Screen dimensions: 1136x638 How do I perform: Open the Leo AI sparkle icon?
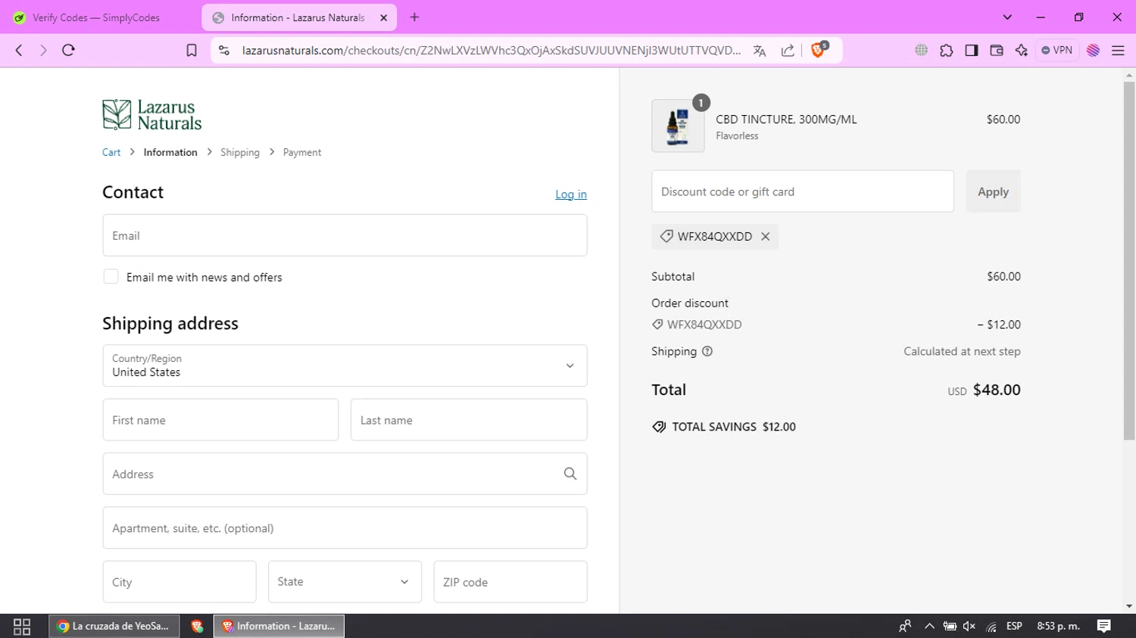pyautogui.click(x=1021, y=50)
